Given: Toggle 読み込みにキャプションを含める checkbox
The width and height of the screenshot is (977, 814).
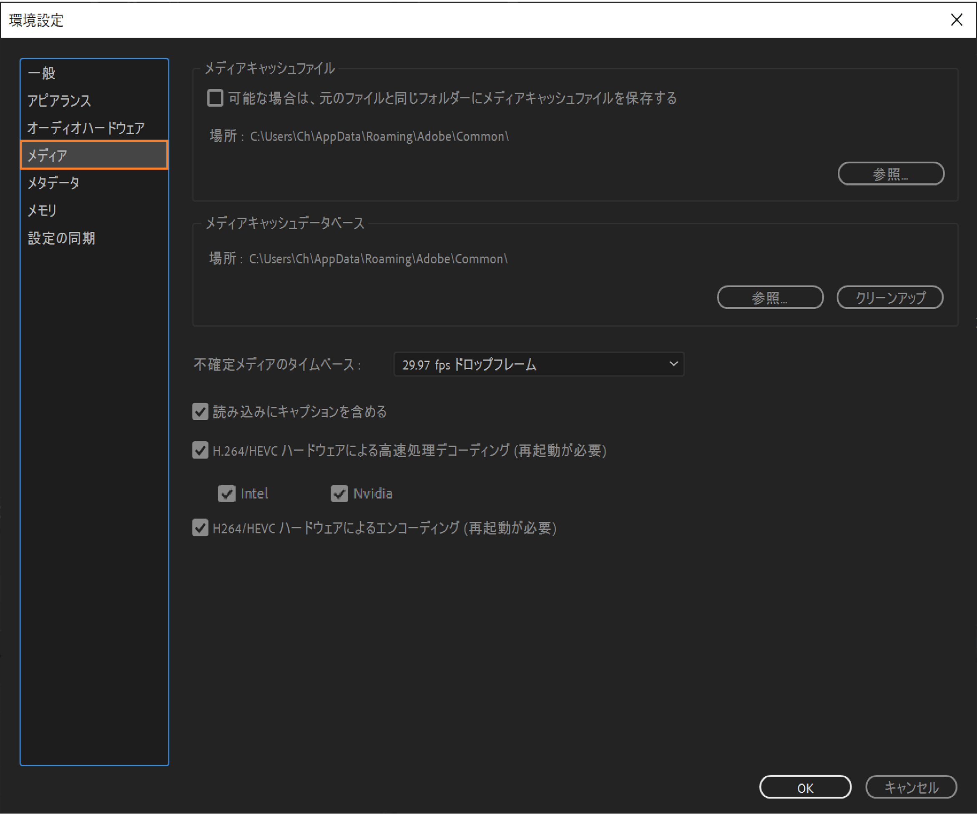Looking at the screenshot, I should [x=201, y=412].
